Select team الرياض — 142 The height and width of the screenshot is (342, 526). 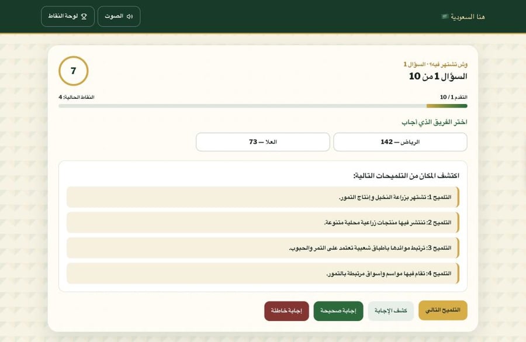click(x=400, y=142)
